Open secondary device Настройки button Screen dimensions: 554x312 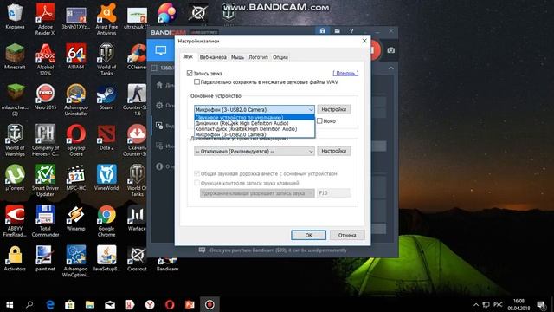[334, 151]
